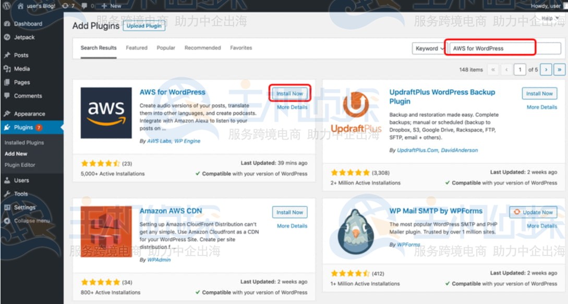The image size is (568, 304).
Task: Open the Media library icon
Action: click(7, 69)
